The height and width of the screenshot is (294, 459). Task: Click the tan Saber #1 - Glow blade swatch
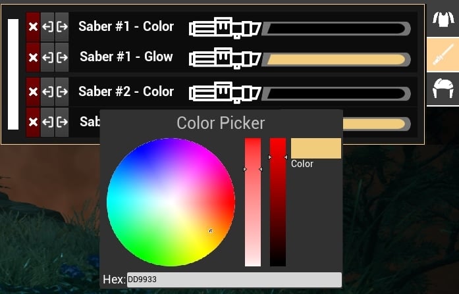336,59
